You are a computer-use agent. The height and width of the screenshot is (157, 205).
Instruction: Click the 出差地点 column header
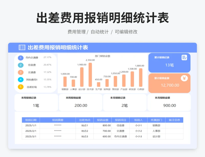(85, 120)
